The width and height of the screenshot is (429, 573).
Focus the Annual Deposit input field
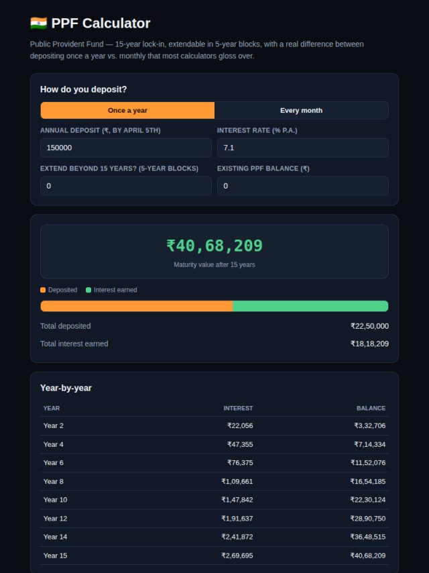(x=126, y=148)
